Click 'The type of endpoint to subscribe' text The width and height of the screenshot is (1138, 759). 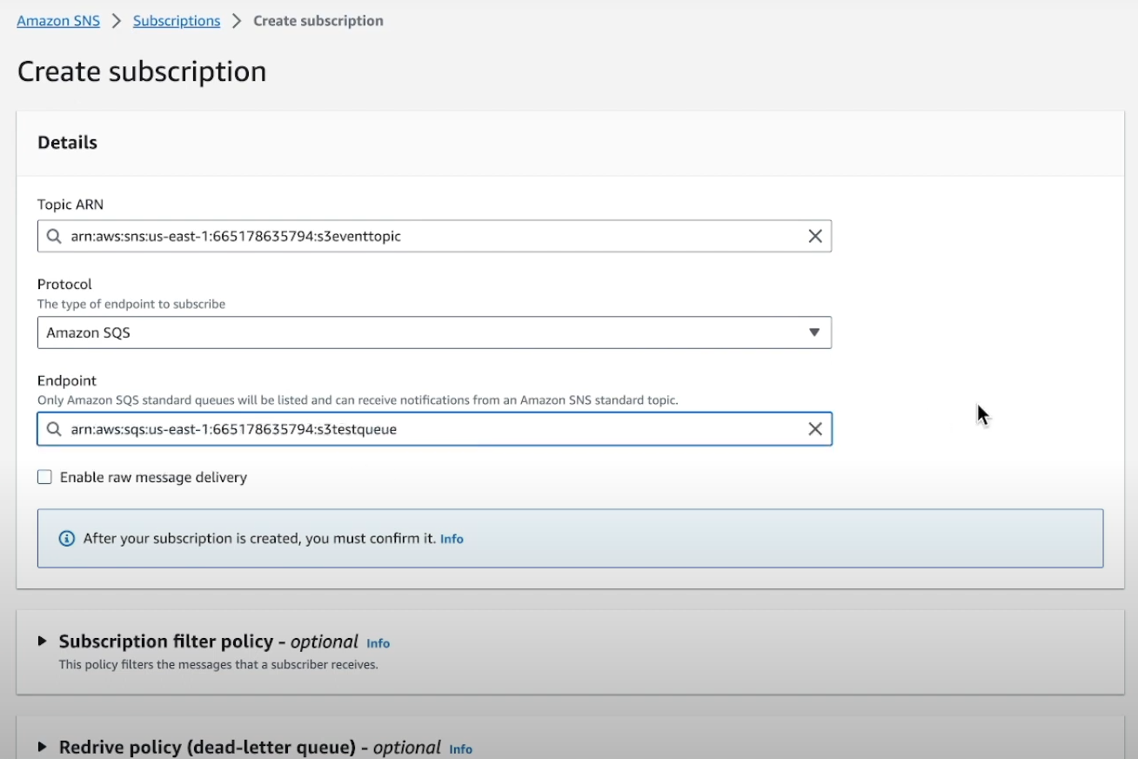coord(131,304)
